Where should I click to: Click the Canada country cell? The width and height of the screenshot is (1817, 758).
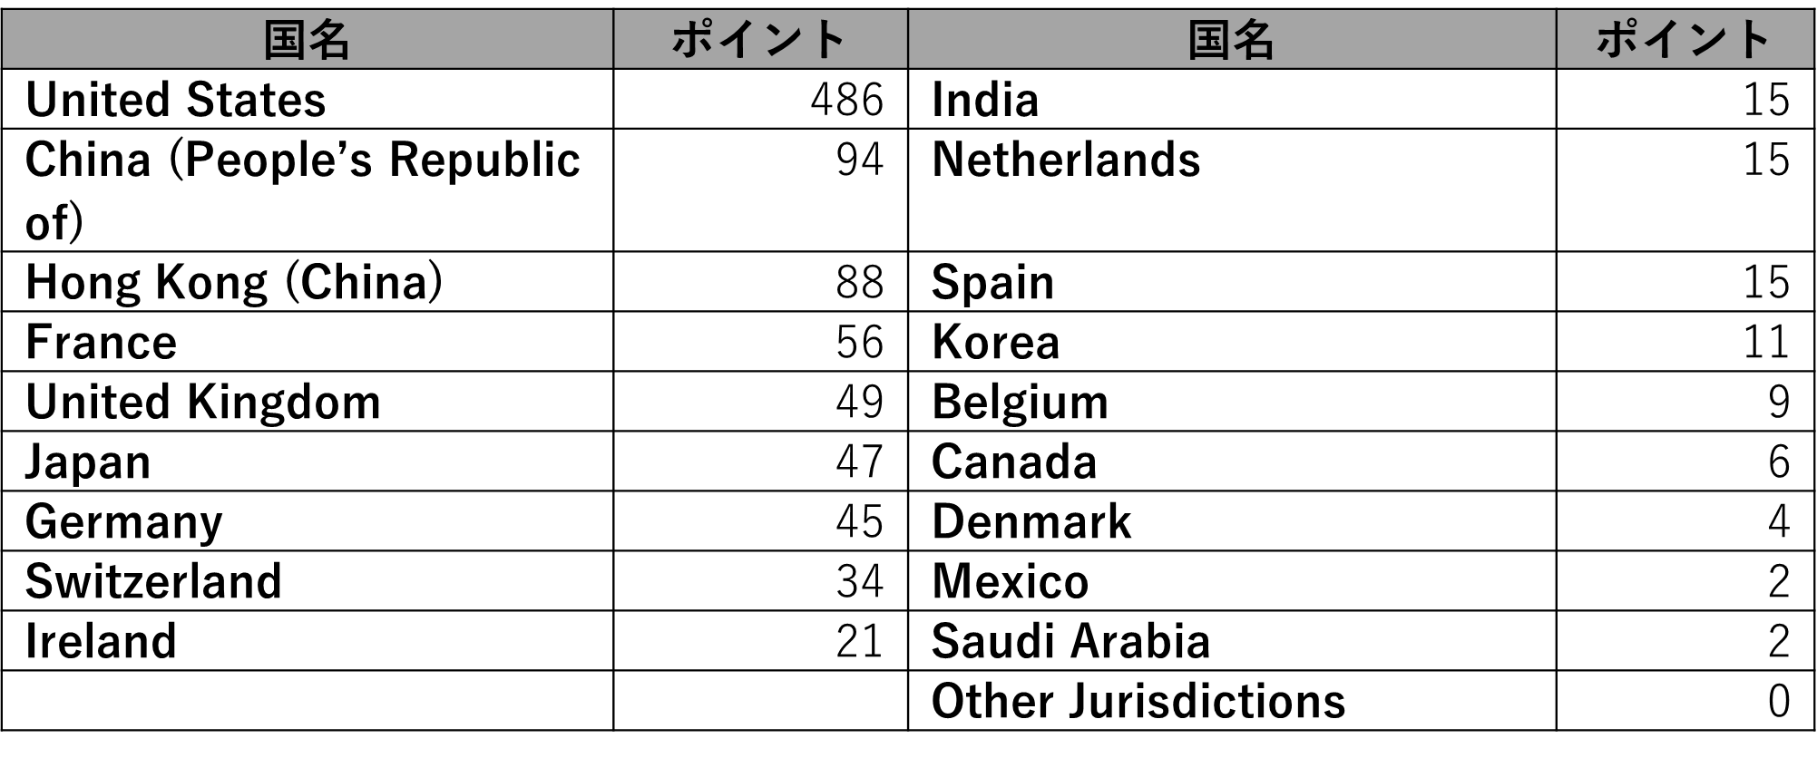point(1232,462)
